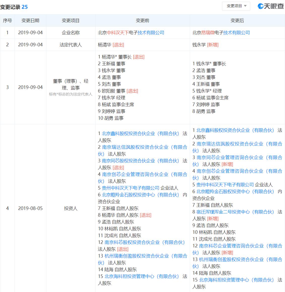
Task: Open 贵州中科汉天下电子有限公司 link in 变更后 column
Action: tap(225, 185)
